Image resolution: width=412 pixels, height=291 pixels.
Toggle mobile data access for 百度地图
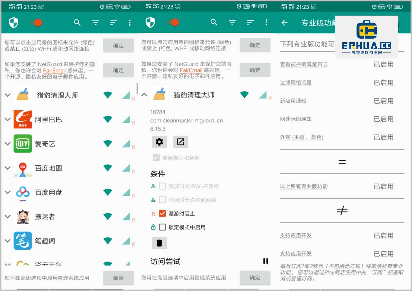126,168
